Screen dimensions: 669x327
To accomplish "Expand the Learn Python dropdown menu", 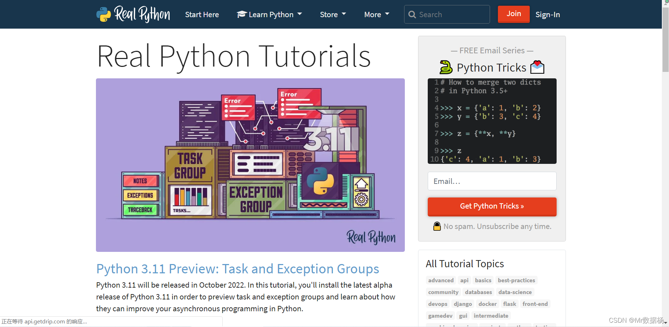I will pos(269,15).
